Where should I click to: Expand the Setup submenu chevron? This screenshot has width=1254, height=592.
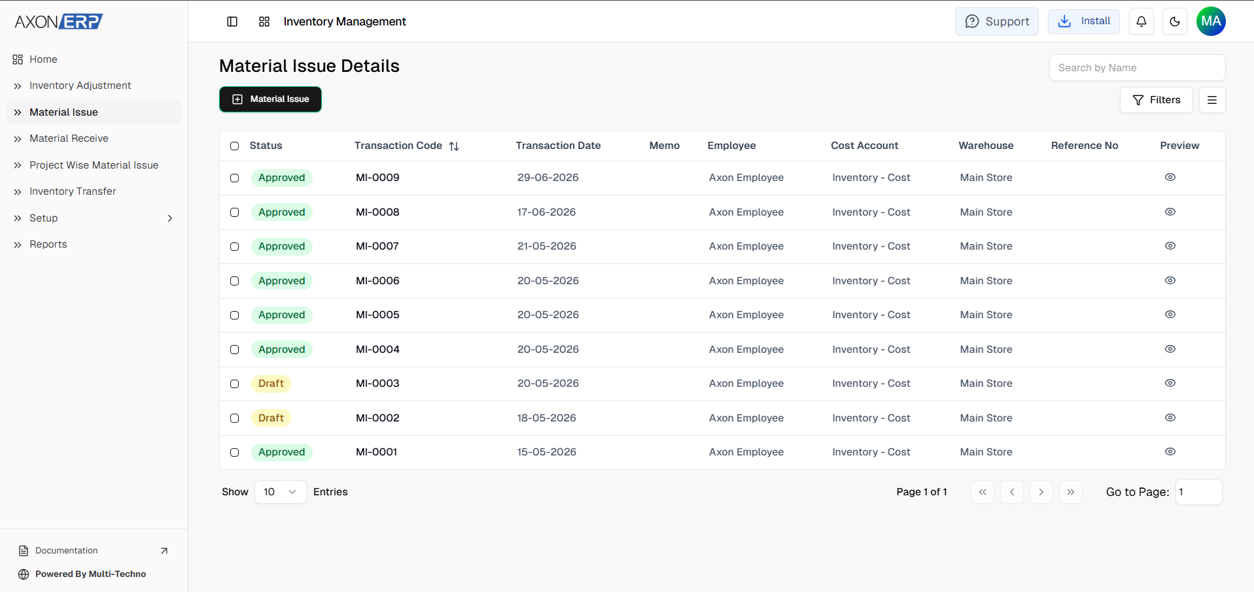coord(170,218)
